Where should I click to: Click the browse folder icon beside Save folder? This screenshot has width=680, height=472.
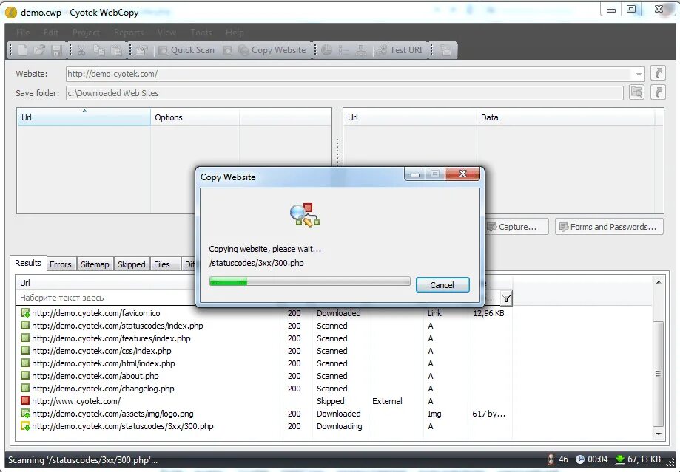(636, 92)
